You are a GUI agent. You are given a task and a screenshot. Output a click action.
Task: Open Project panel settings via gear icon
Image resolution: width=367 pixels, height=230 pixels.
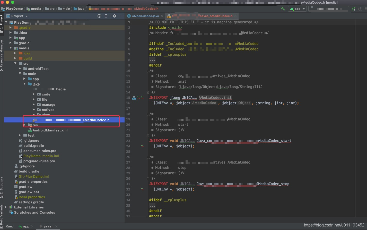114,16
